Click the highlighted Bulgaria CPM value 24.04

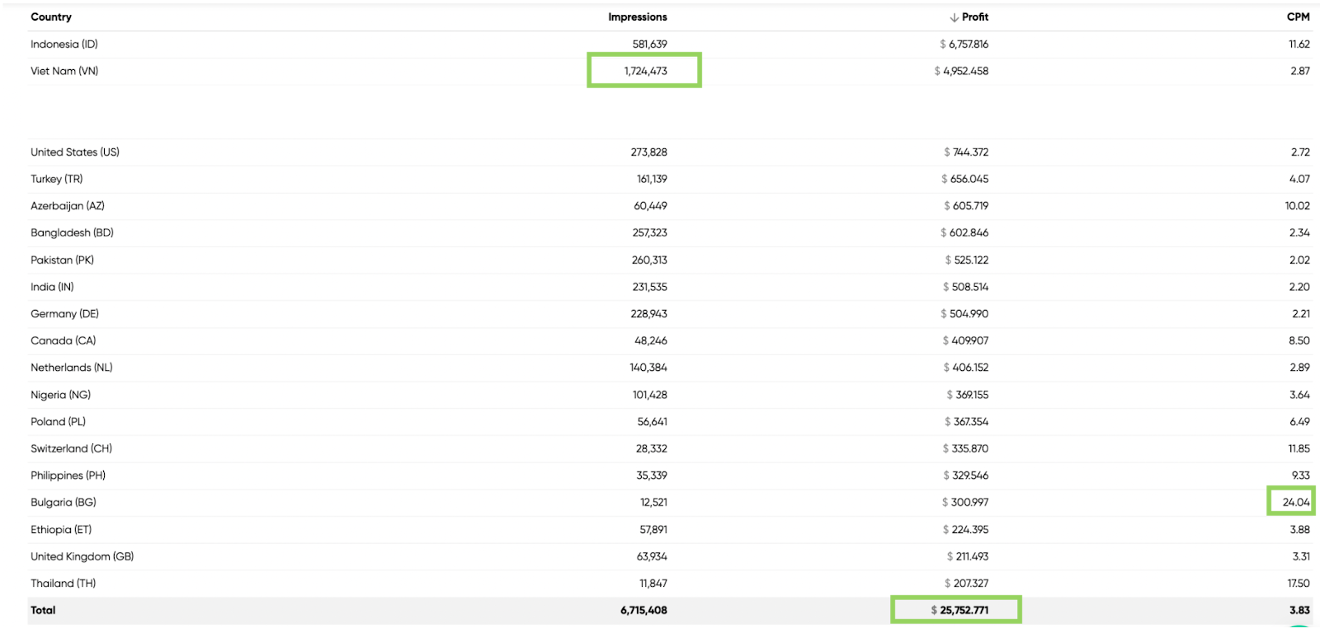[1294, 501]
